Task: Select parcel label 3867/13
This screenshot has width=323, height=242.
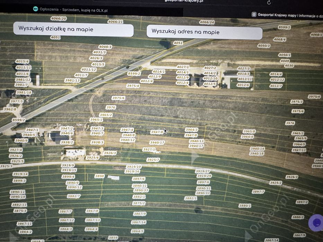Action: [93, 220]
